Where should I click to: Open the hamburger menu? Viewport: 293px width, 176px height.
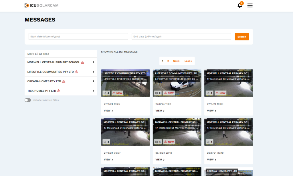[250, 5]
